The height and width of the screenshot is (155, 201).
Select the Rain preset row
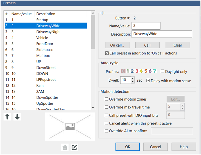point(46,86)
